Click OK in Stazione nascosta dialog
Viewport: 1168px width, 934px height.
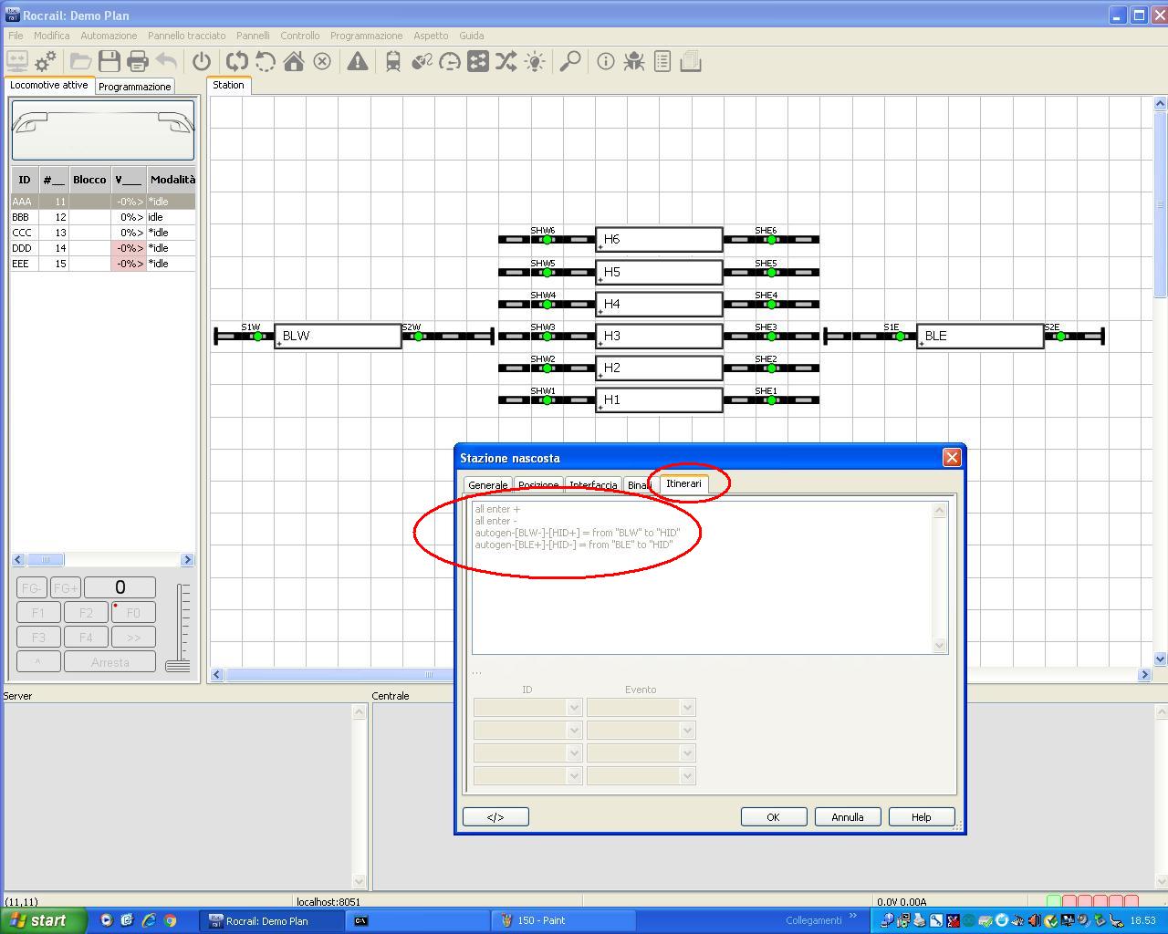[773, 817]
